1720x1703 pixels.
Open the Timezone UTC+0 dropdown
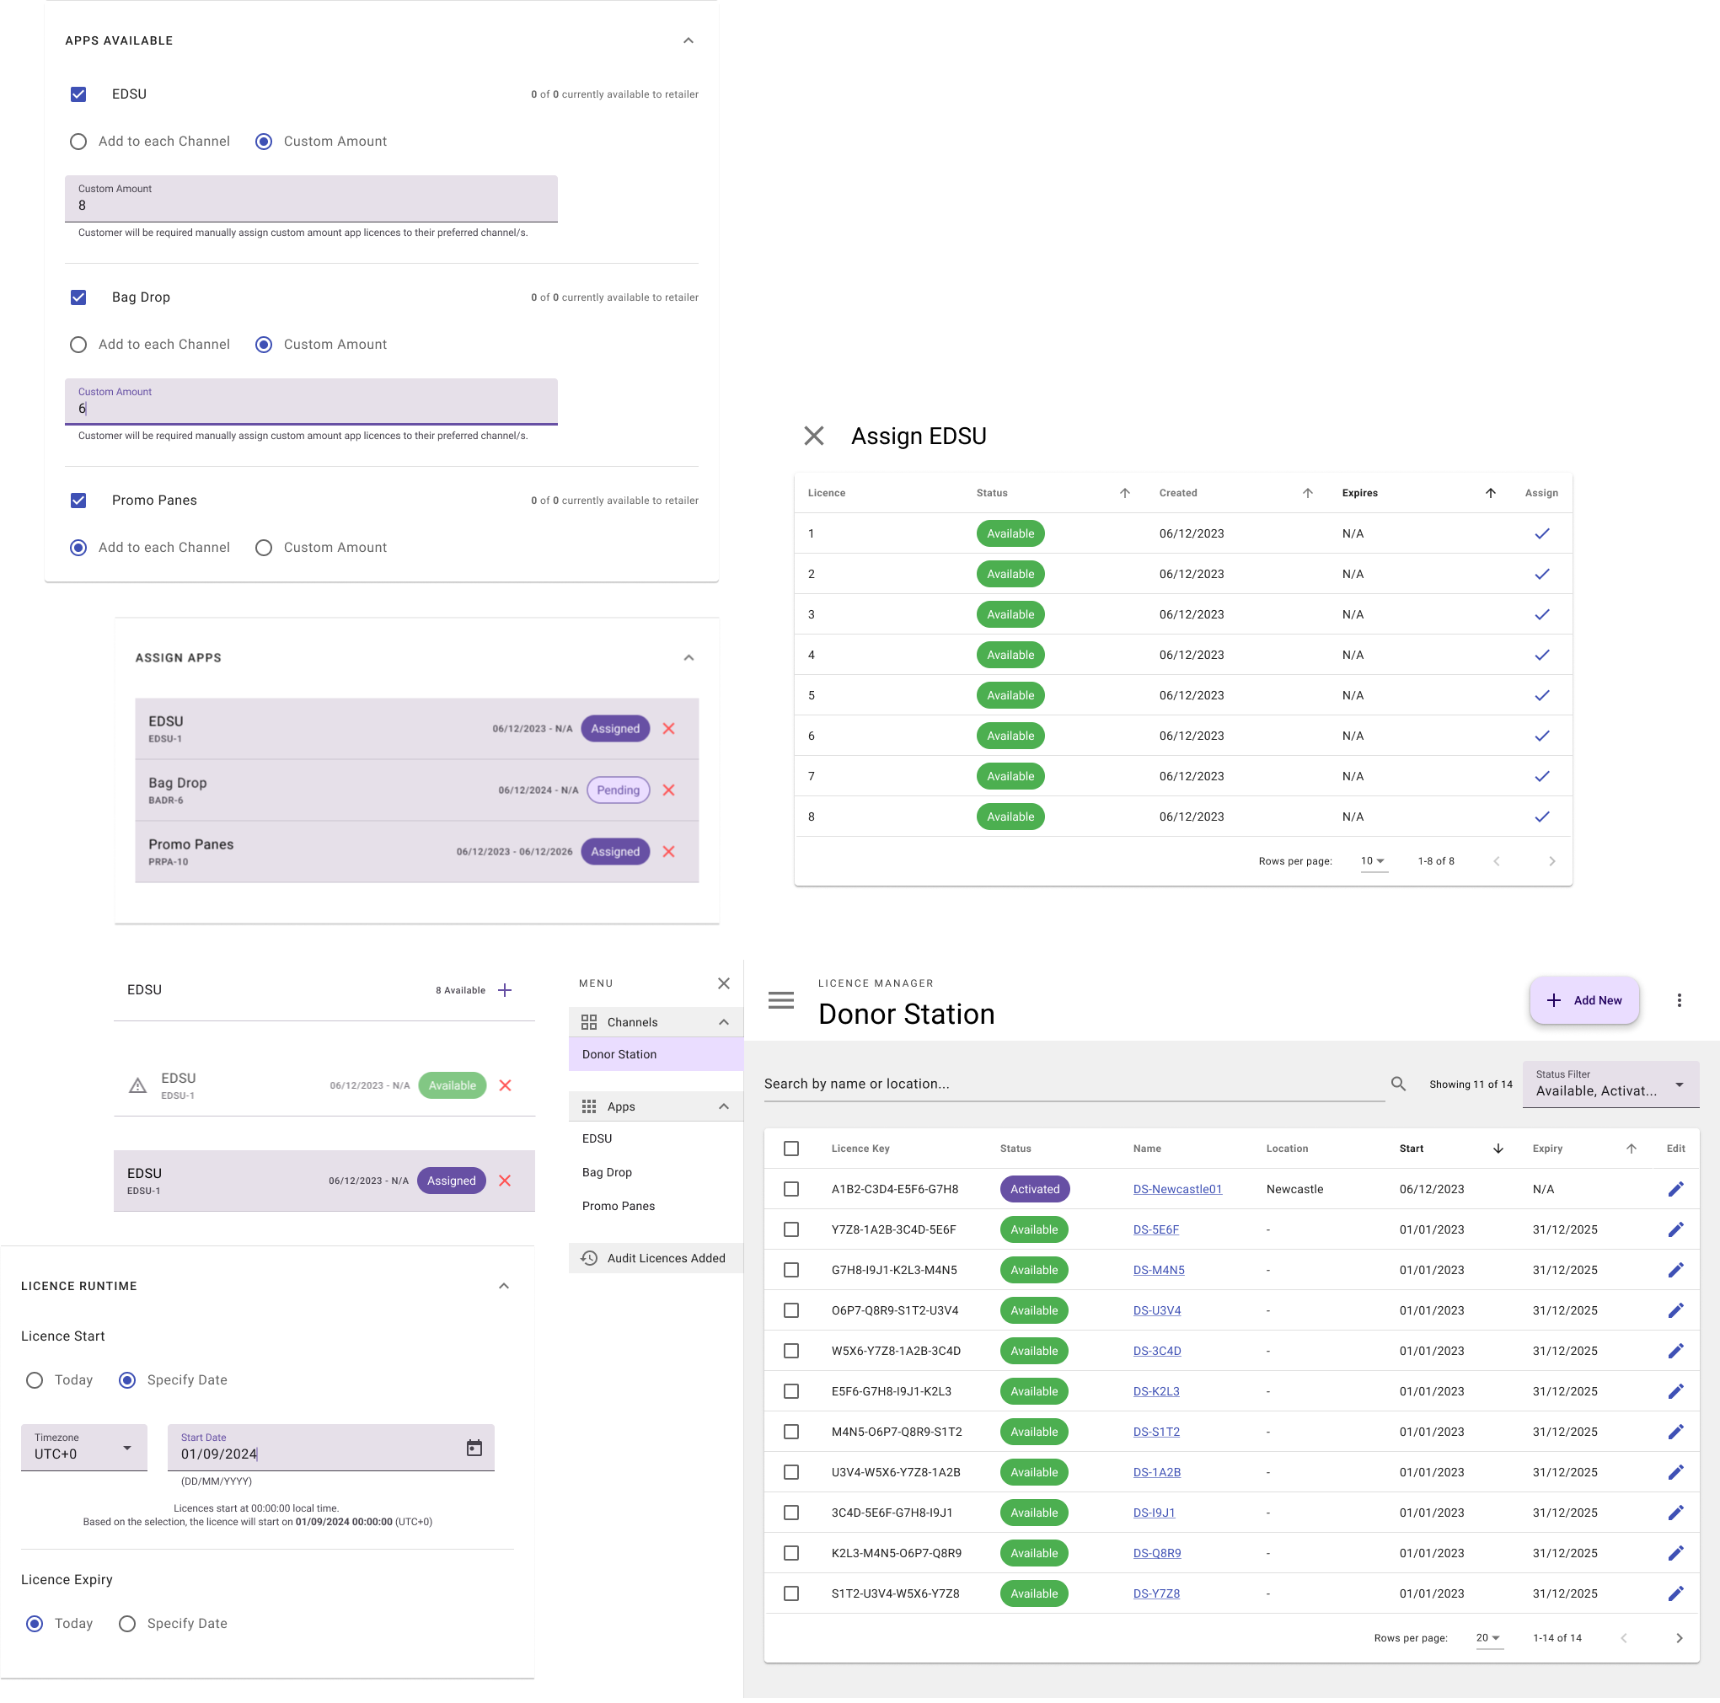[84, 1448]
